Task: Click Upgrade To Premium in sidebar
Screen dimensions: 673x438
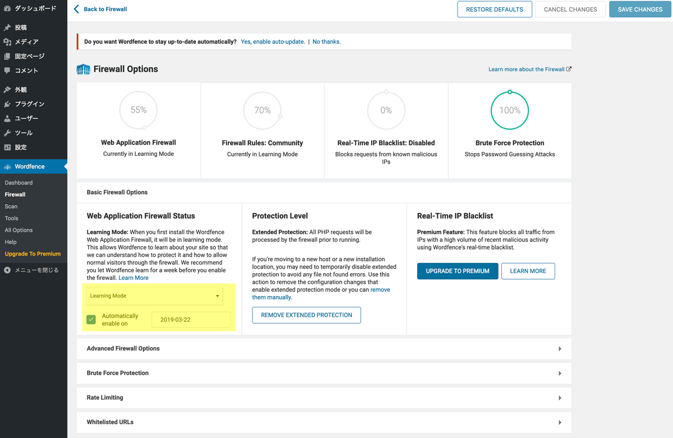Action: click(x=33, y=253)
